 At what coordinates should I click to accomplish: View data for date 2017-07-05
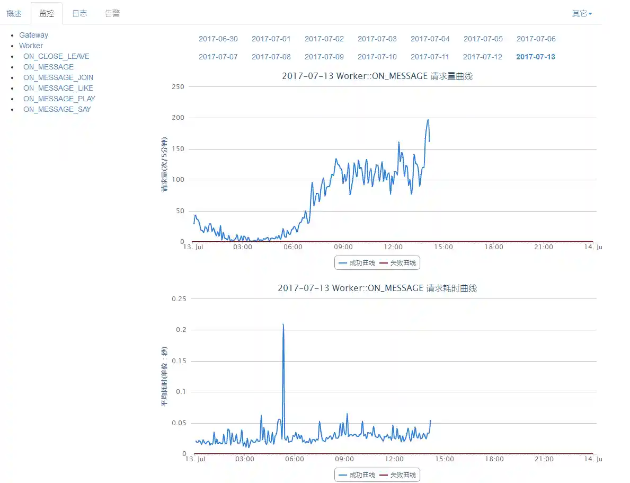483,39
